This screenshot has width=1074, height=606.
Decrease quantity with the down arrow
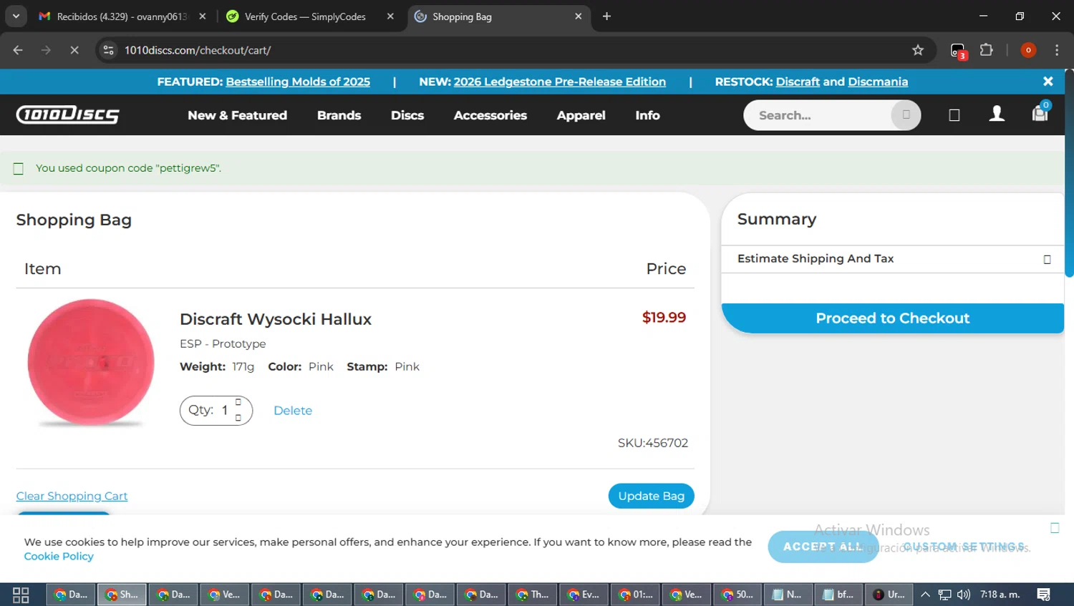(238, 418)
